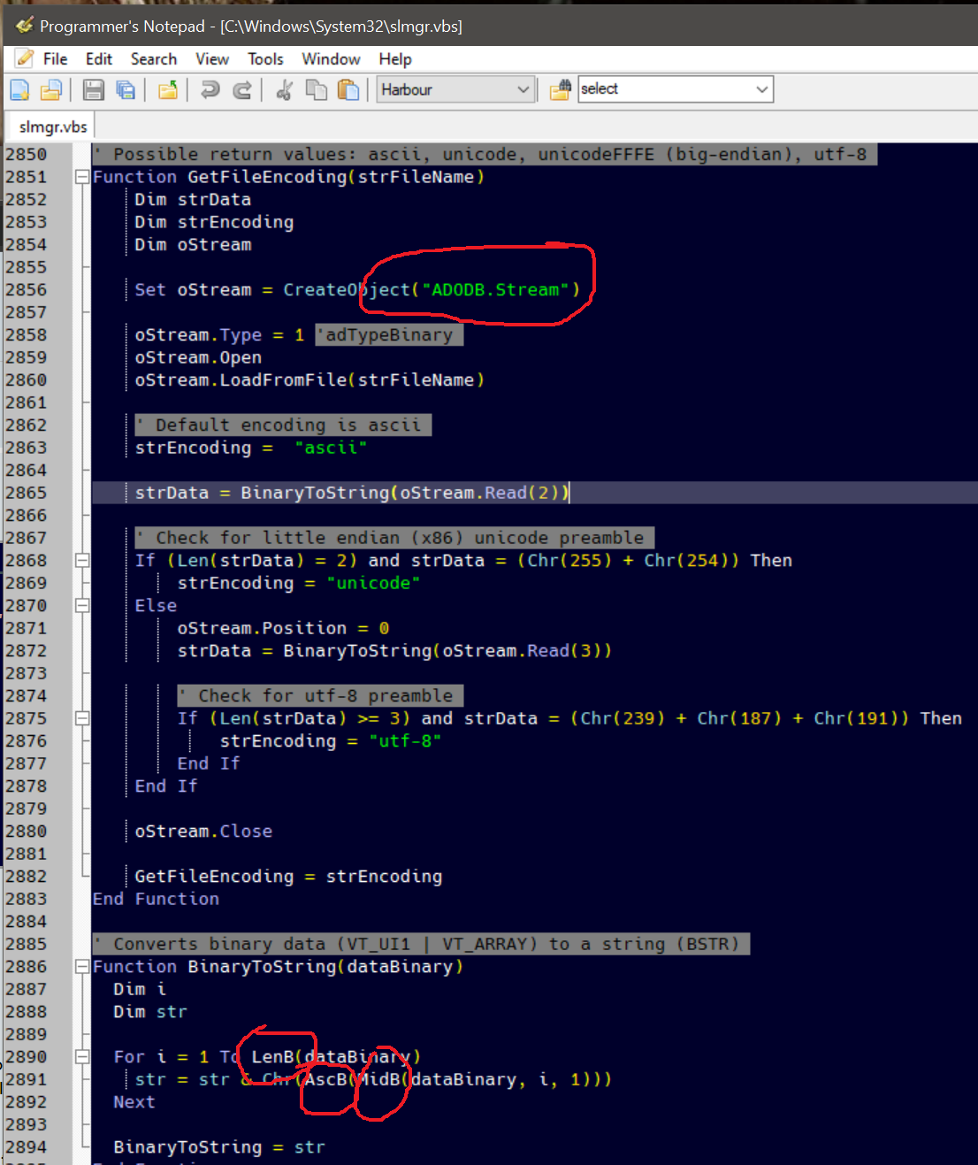Click 'Converts binary data' comment line
The height and width of the screenshot is (1165, 978).
point(421,944)
